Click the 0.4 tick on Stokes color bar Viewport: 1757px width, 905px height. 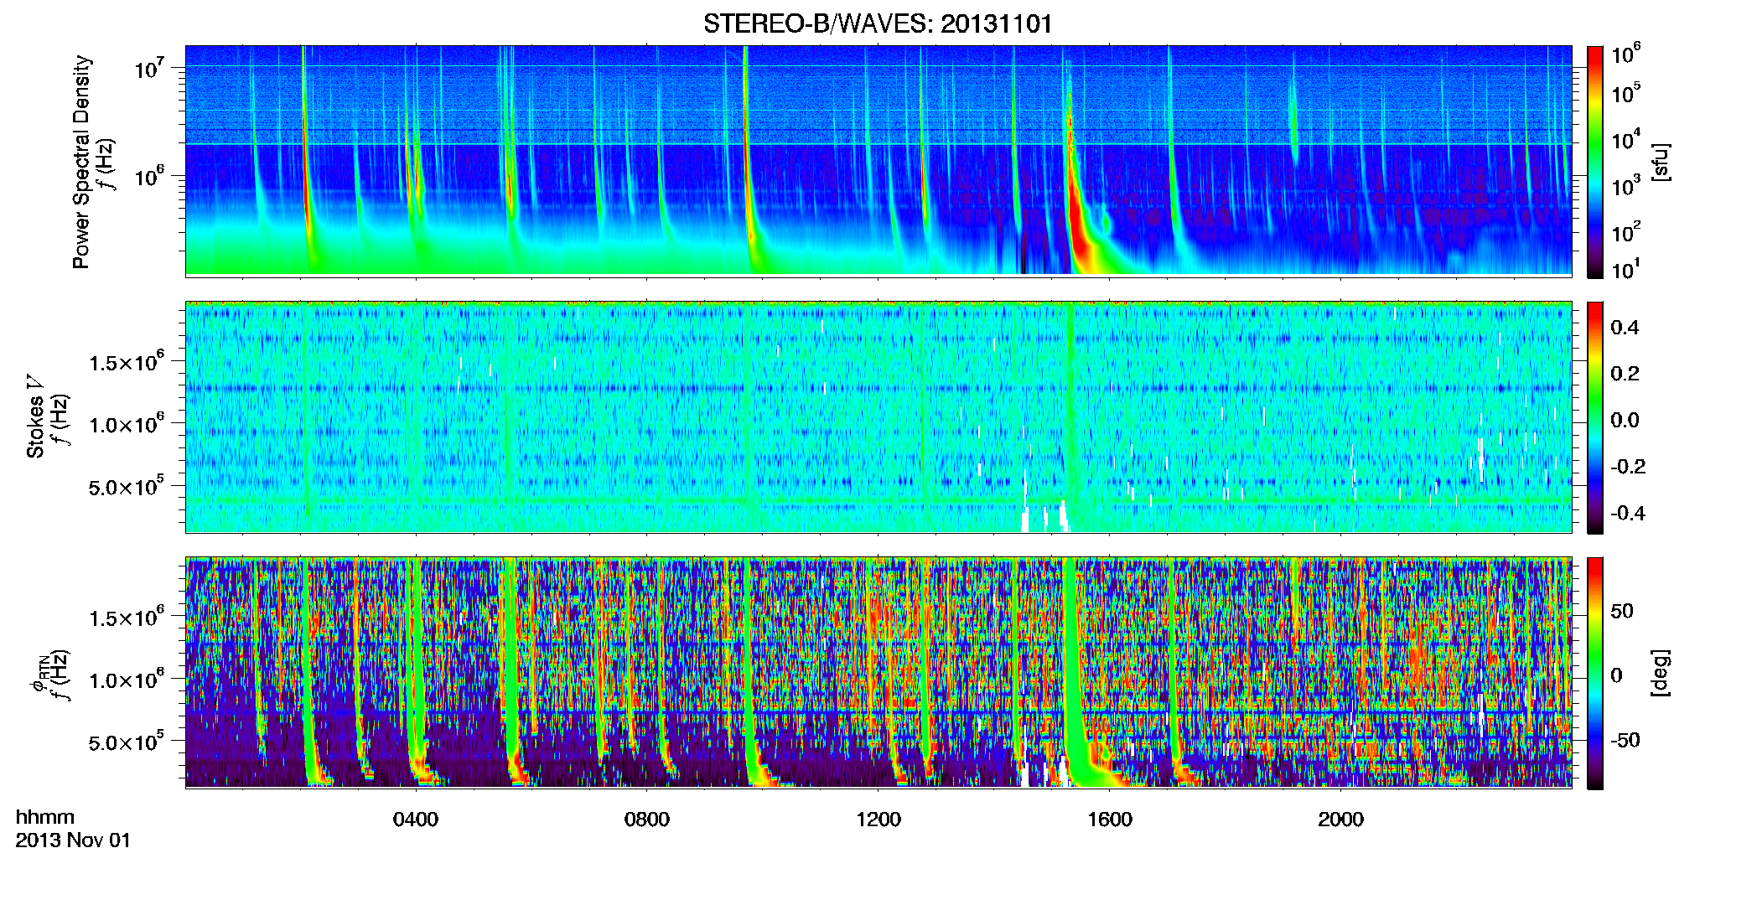pyautogui.click(x=1625, y=328)
